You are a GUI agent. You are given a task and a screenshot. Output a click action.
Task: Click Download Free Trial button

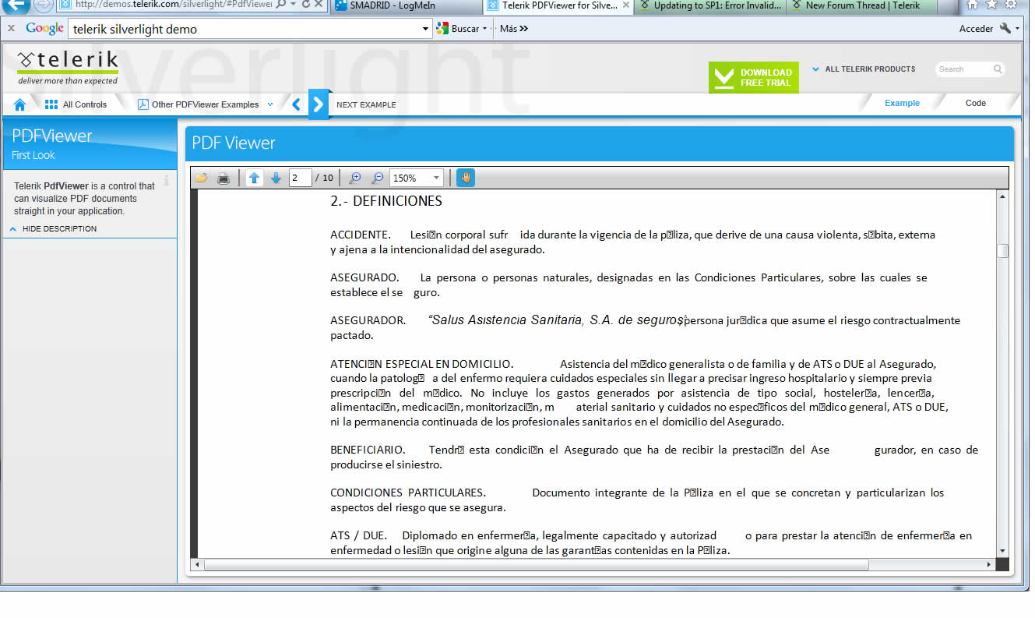coord(754,77)
